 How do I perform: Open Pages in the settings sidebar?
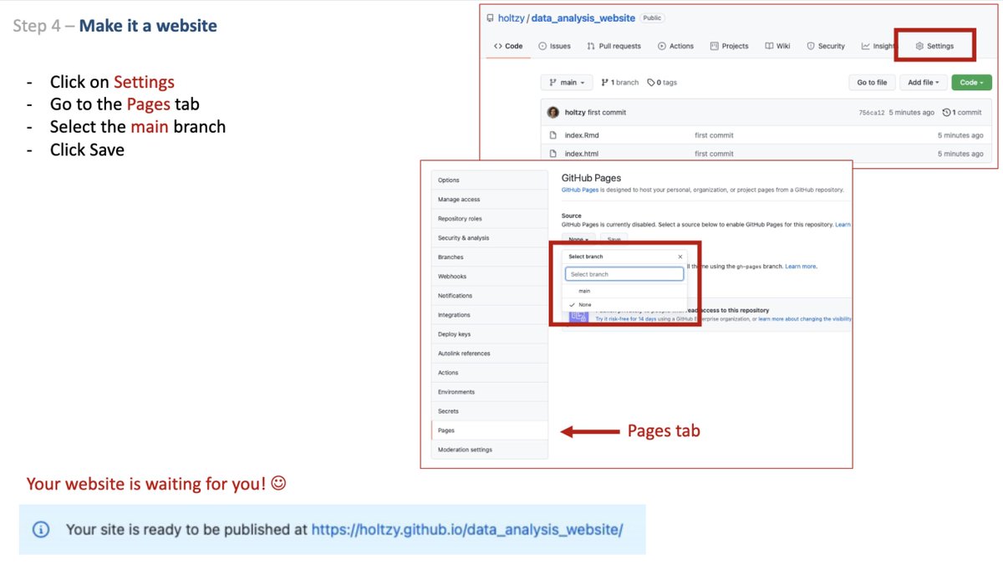[490, 430]
